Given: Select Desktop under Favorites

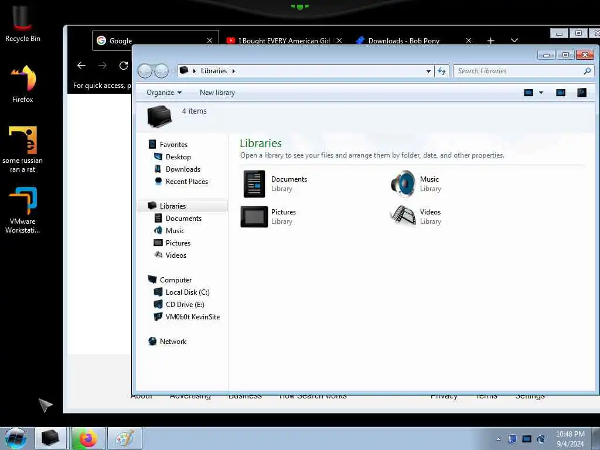Looking at the screenshot, I should coord(178,157).
